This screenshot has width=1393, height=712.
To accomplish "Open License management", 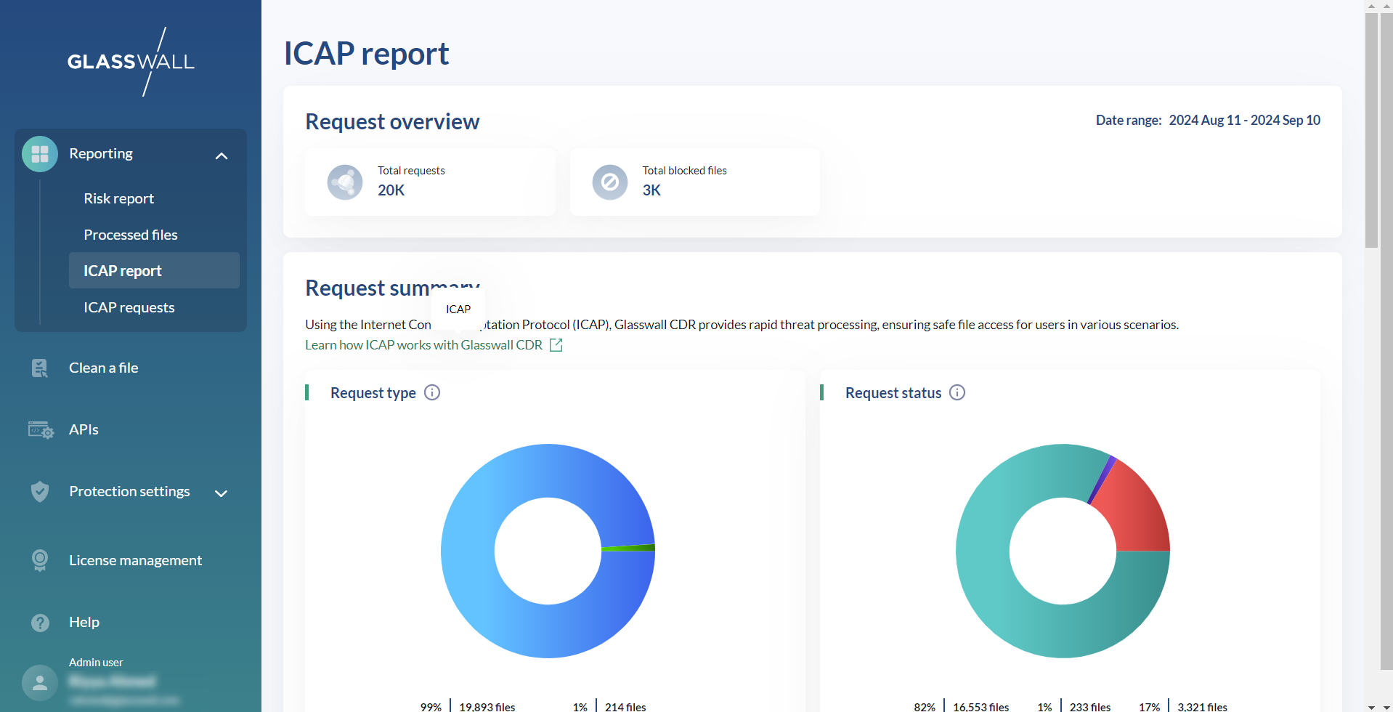I will (x=136, y=560).
